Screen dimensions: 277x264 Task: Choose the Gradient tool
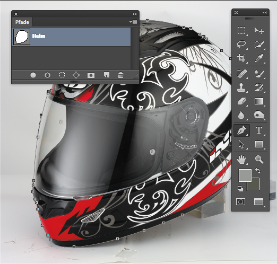pos(259,101)
